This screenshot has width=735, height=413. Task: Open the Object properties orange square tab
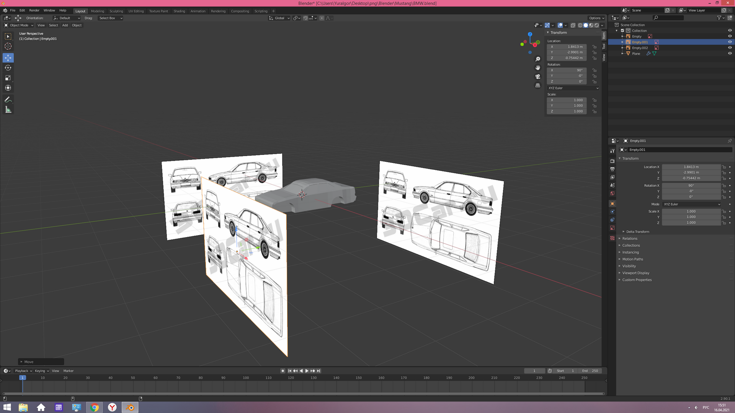pos(612,203)
